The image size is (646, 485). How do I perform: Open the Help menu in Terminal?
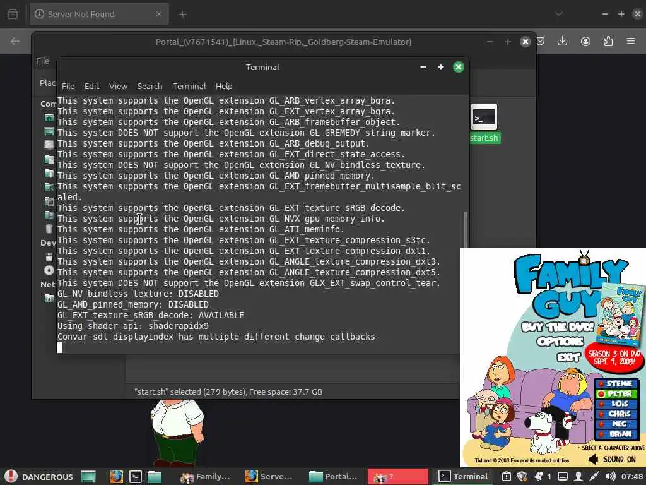(x=224, y=86)
